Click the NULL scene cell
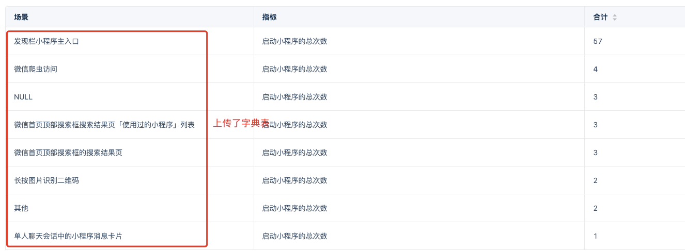The width and height of the screenshot is (685, 251). [x=23, y=97]
